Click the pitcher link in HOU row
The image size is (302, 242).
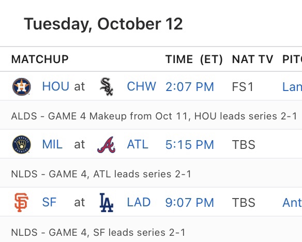292,87
